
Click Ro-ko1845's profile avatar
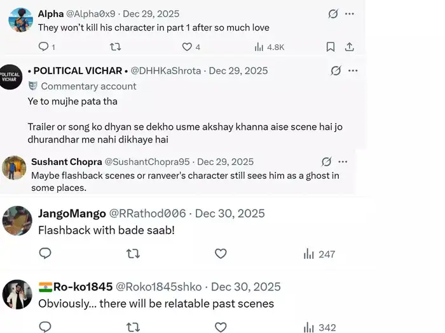(x=17, y=294)
